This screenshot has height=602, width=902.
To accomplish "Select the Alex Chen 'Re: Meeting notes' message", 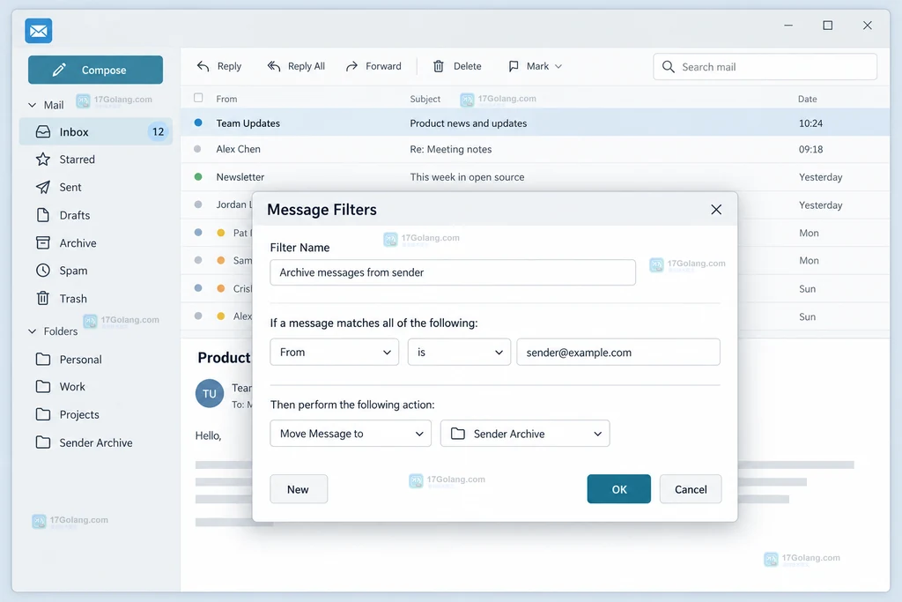I will point(535,149).
